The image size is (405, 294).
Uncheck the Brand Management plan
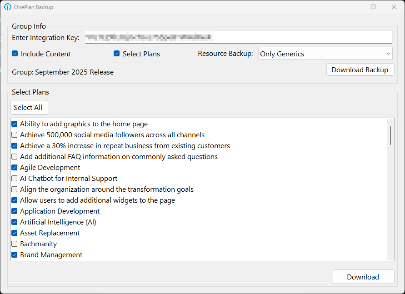pos(15,255)
